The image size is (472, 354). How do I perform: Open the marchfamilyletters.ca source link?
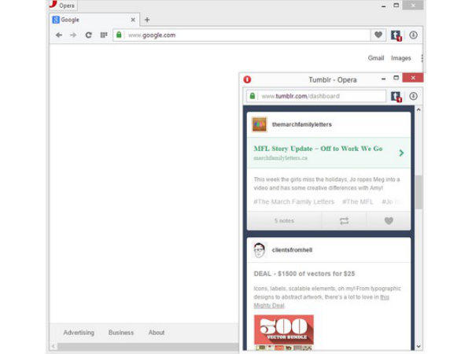click(x=281, y=158)
